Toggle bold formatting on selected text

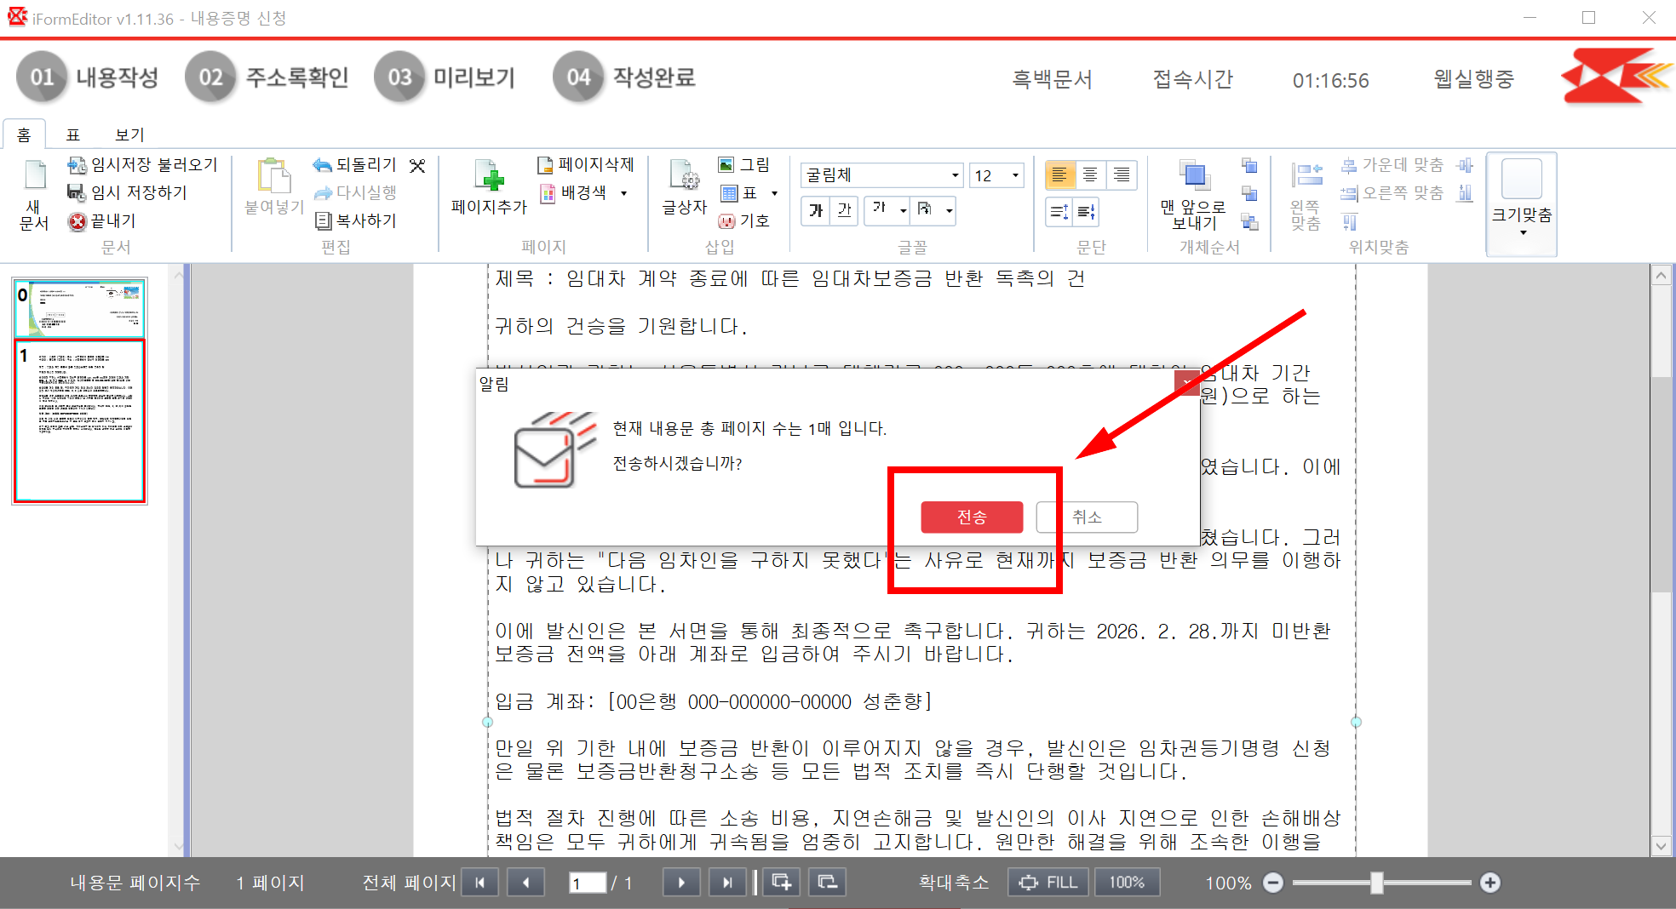point(818,210)
